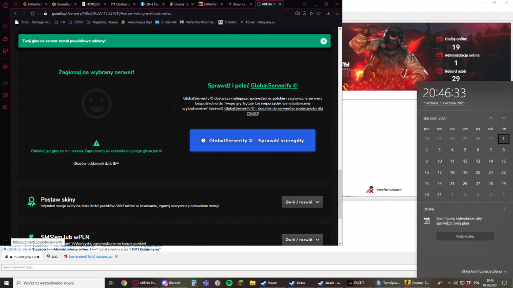The height and width of the screenshot is (288, 513).
Task: Go back to the previous page
Action: point(15,13)
